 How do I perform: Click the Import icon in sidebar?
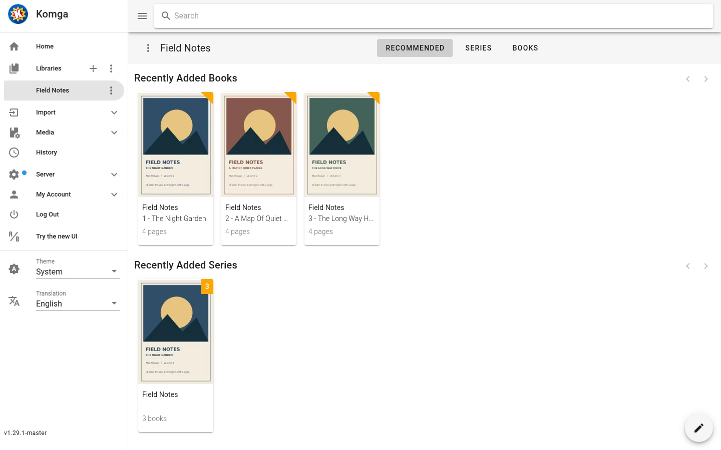[14, 112]
